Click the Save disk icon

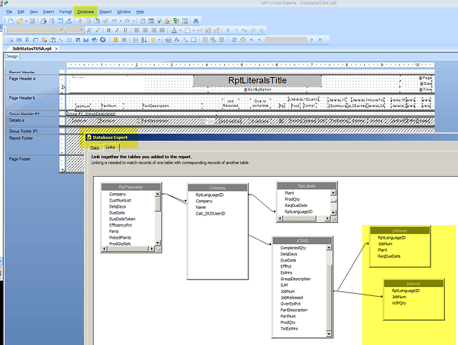32,21
